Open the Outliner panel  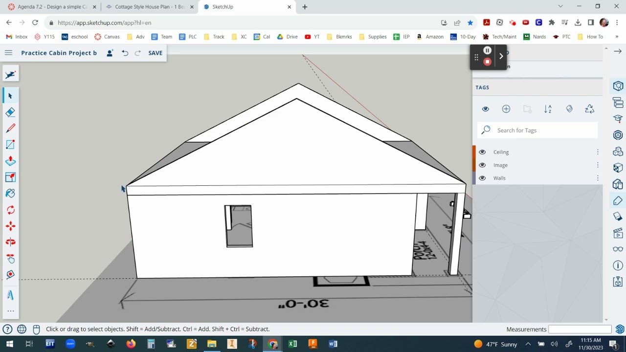pos(618,103)
